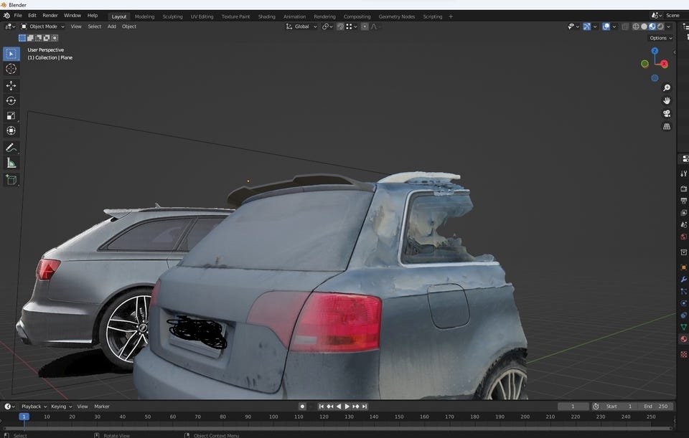Switch to orthographic view with grid icon

point(666,127)
